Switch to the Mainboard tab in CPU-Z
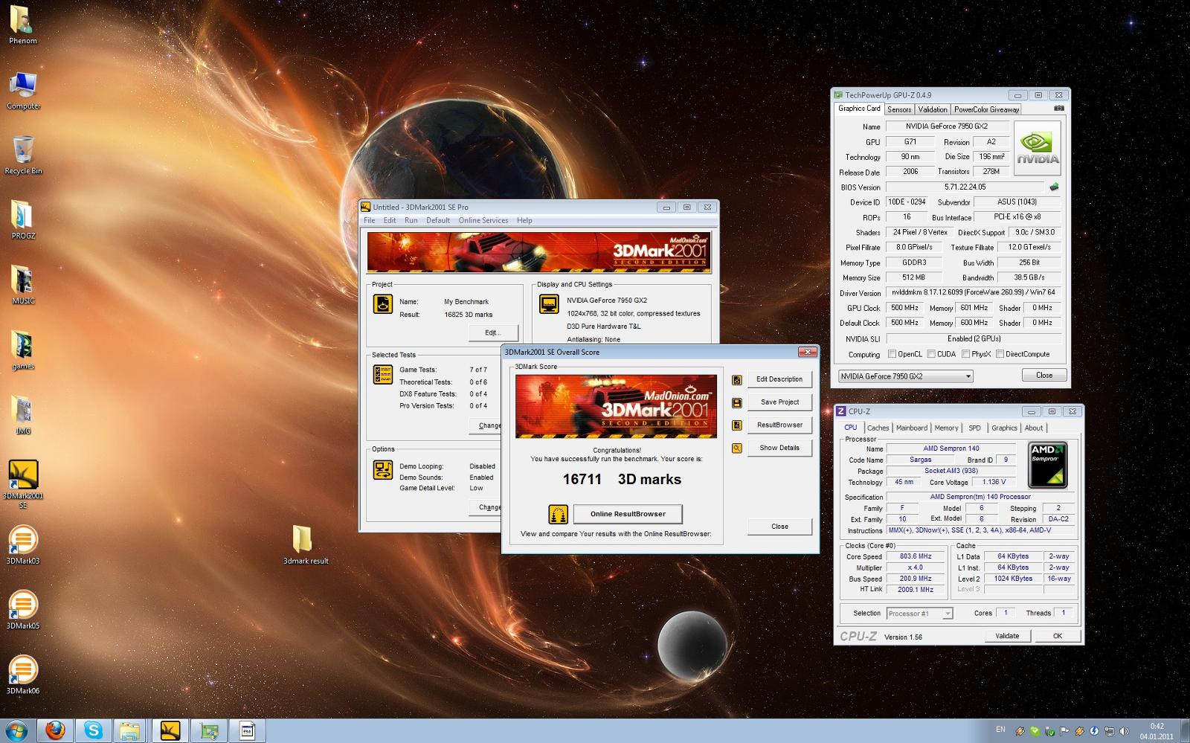 [x=911, y=428]
